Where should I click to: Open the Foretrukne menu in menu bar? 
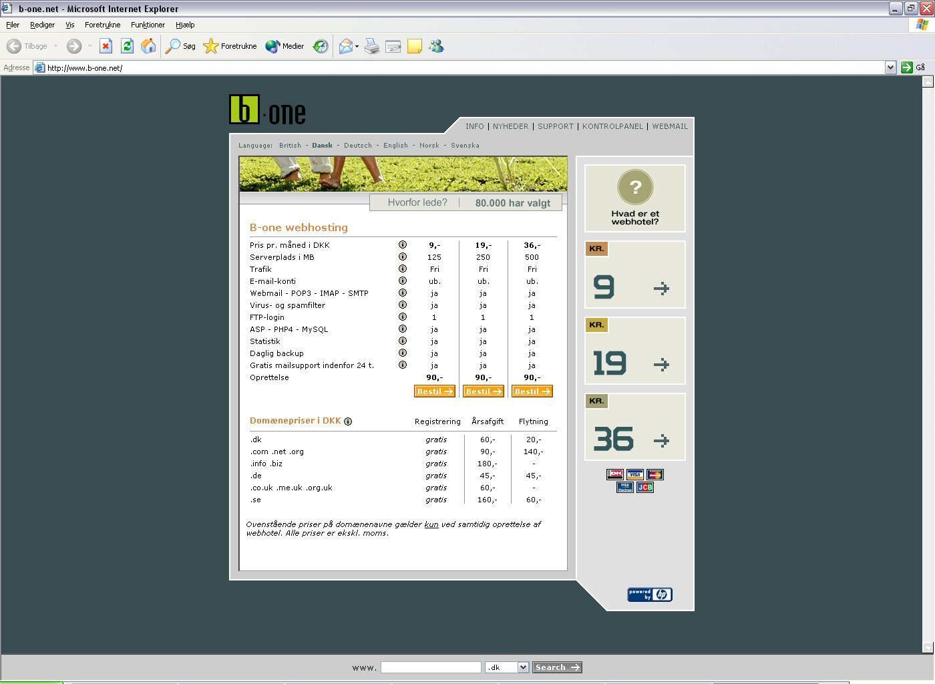[x=103, y=25]
